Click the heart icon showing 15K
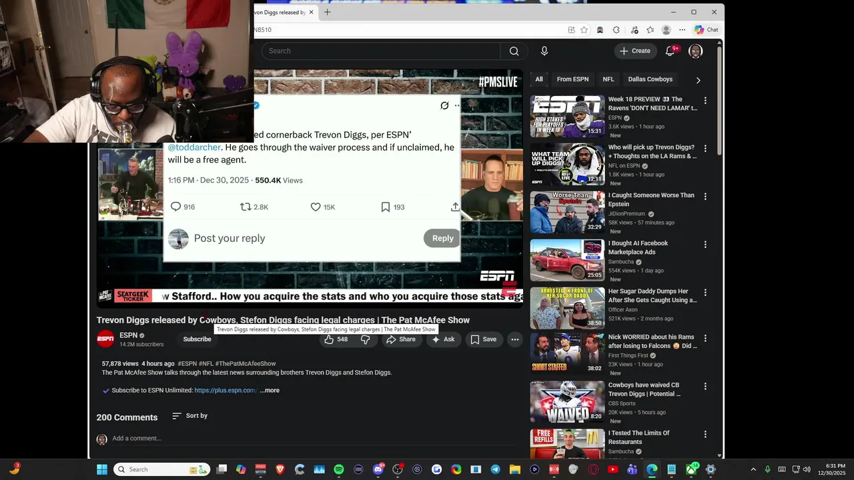Screen dimensions: 854x480 point(316,207)
